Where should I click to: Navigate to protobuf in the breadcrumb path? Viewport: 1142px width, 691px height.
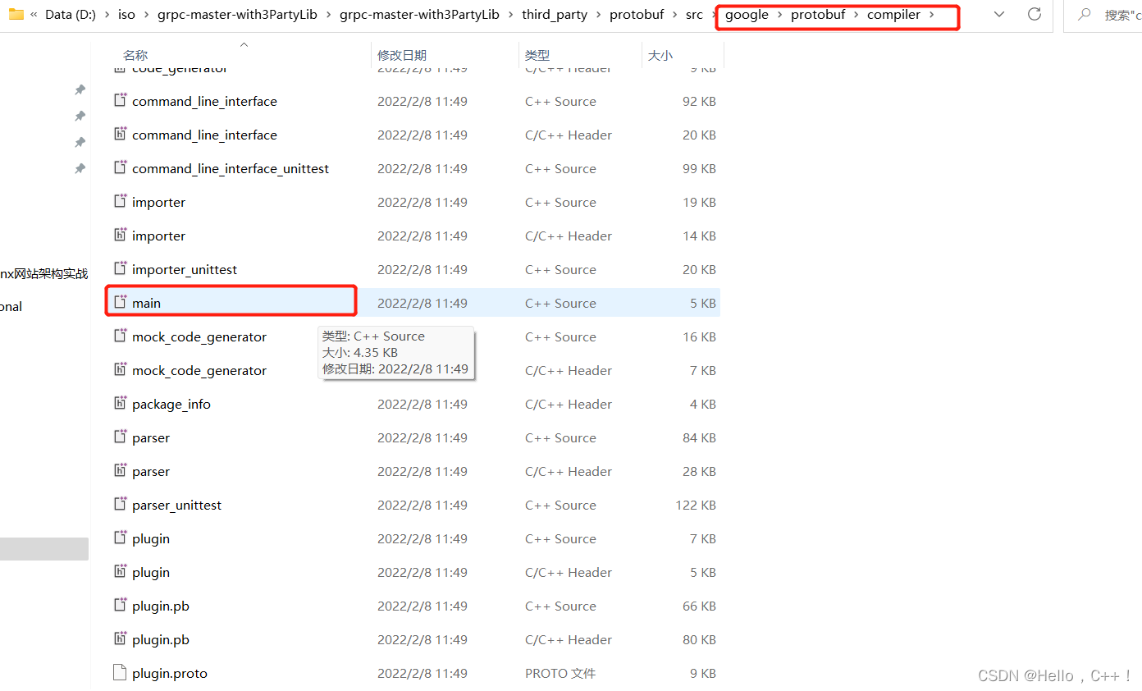(818, 14)
